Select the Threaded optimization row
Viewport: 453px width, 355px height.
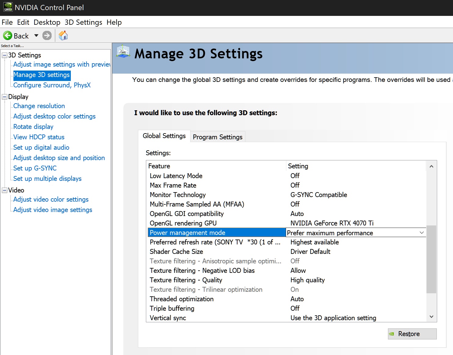(287, 299)
